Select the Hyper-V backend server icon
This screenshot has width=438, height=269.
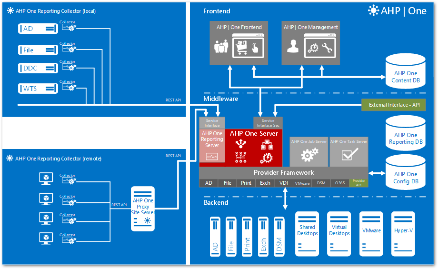[403, 234]
